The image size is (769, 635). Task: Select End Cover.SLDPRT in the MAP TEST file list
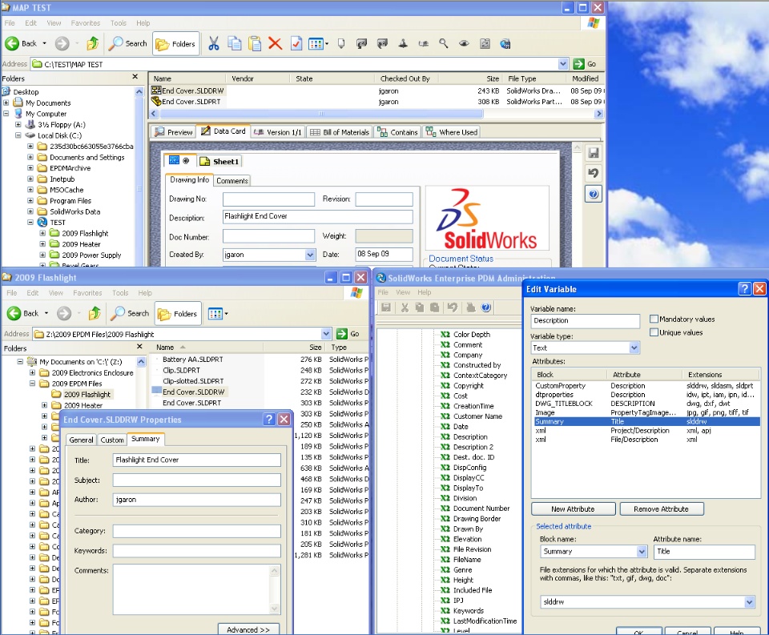191,102
